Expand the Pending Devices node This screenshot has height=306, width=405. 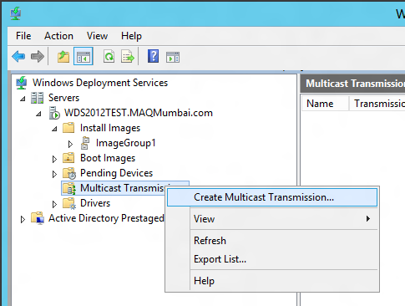pos(54,174)
